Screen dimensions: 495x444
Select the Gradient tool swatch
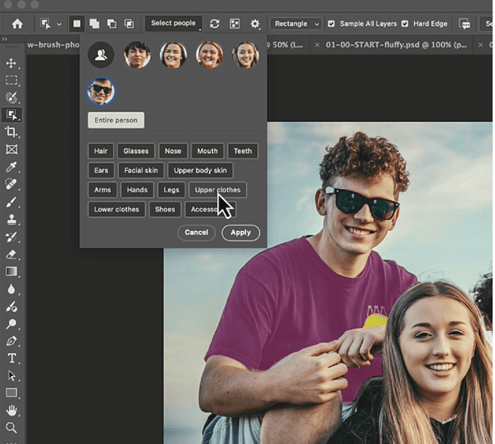tap(11, 271)
